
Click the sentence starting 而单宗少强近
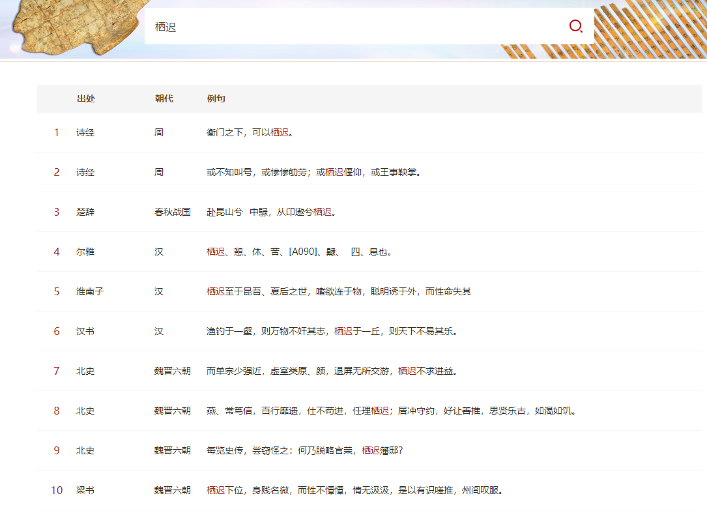332,371
